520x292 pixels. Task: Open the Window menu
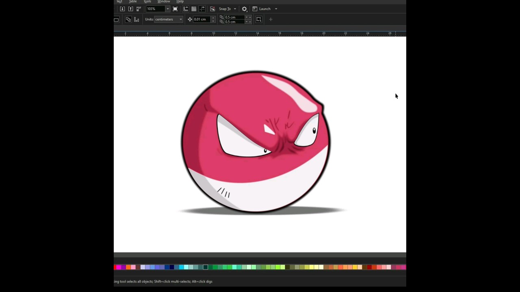click(164, 2)
